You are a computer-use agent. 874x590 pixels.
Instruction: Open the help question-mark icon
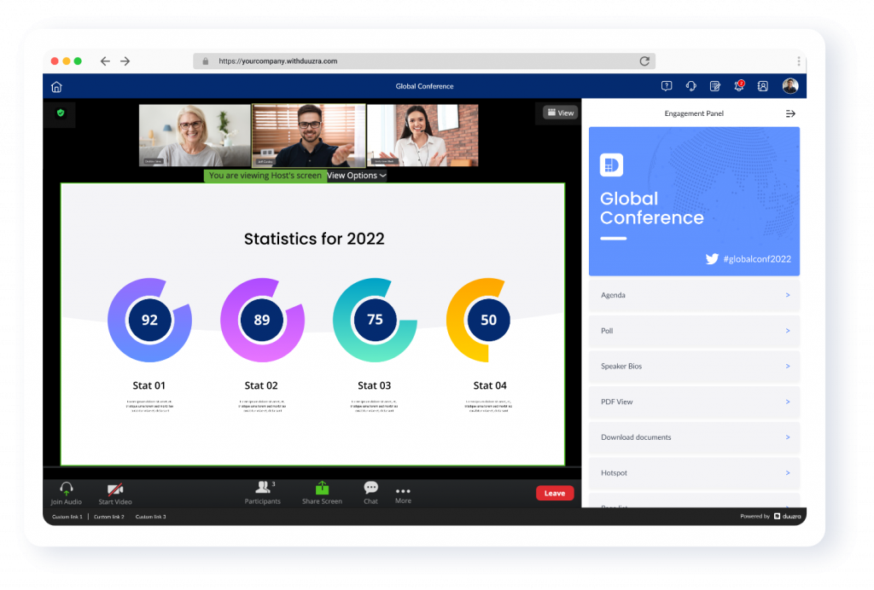tap(667, 86)
